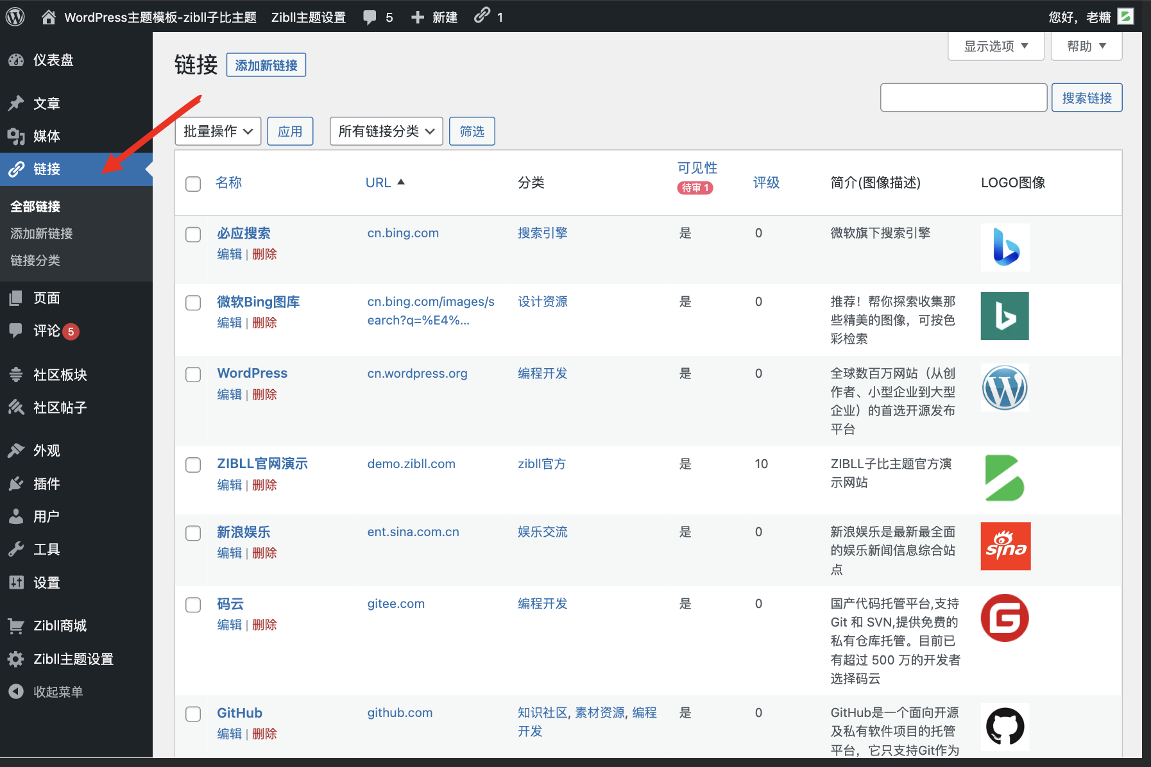Screen dimensions: 1151x767
Task: Open the 批量操作 bulk actions dropdown
Action: [218, 131]
